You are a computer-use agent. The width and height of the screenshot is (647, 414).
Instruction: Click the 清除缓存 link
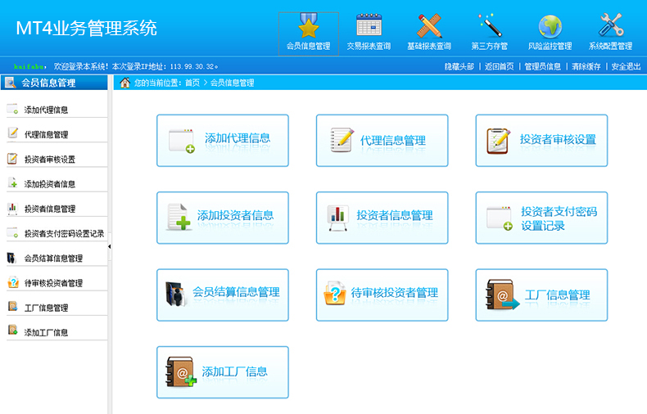(x=586, y=66)
